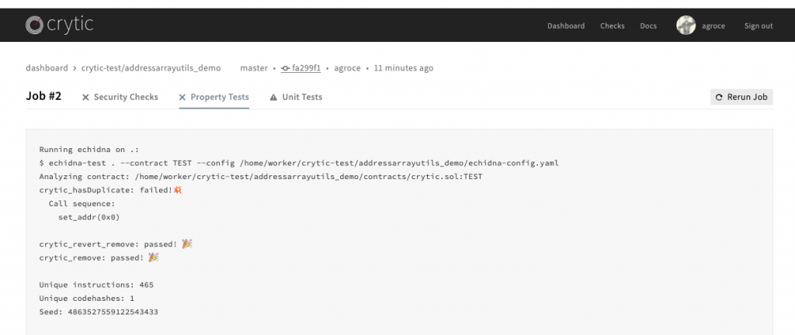Go to Checks in the navigation bar
Image resolution: width=795 pixels, height=335 pixels.
click(612, 26)
